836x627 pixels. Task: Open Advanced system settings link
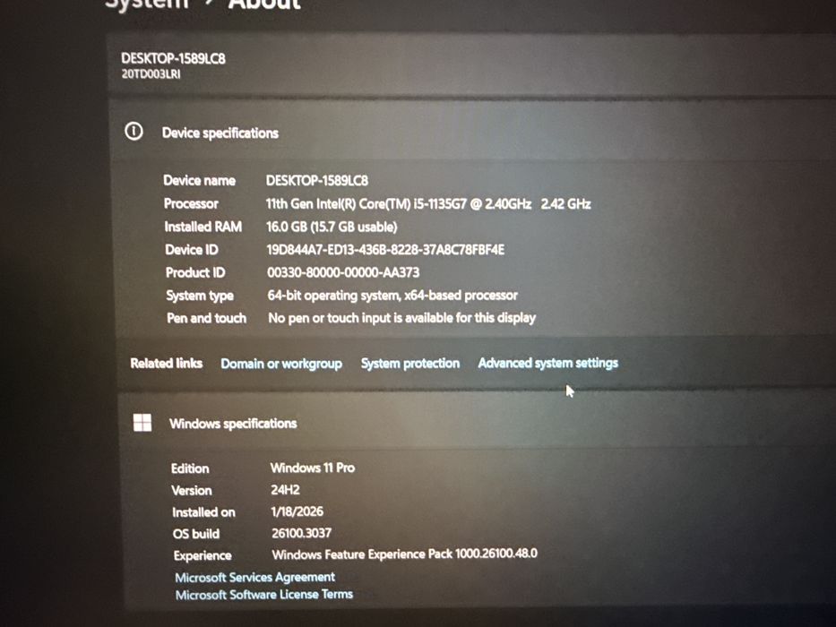tap(548, 363)
